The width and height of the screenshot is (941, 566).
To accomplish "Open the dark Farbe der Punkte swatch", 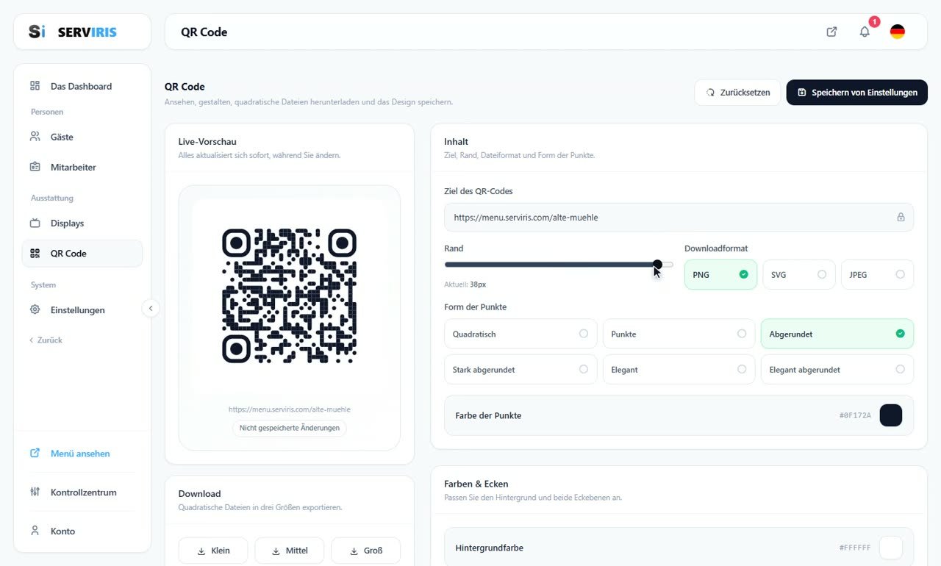I will pyautogui.click(x=891, y=415).
